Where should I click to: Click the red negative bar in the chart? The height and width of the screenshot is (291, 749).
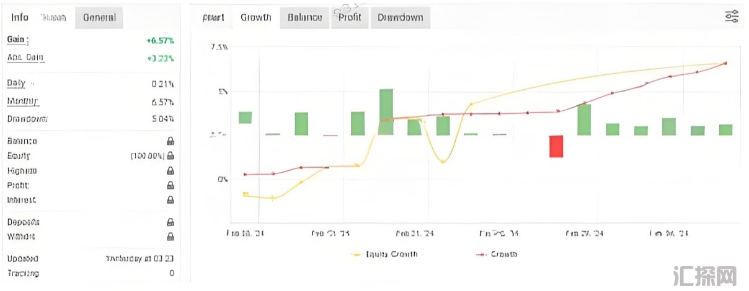556,146
